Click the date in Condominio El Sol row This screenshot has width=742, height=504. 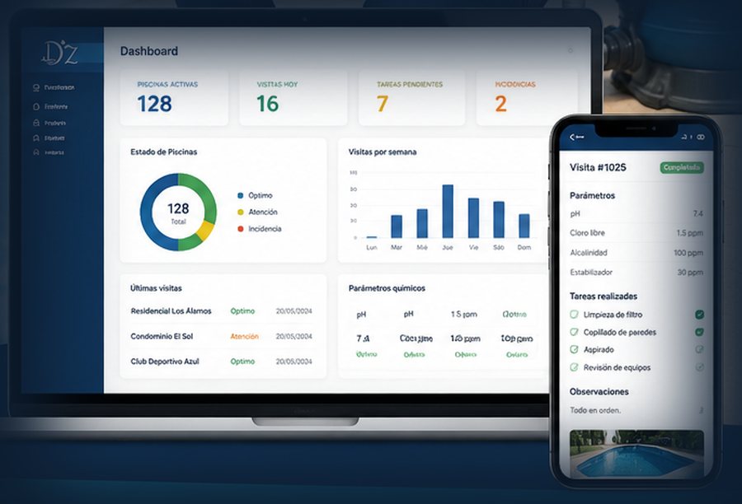[294, 336]
